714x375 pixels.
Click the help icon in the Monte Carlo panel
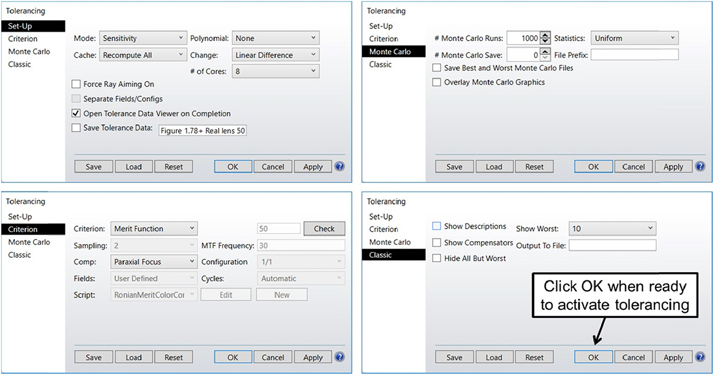point(700,166)
